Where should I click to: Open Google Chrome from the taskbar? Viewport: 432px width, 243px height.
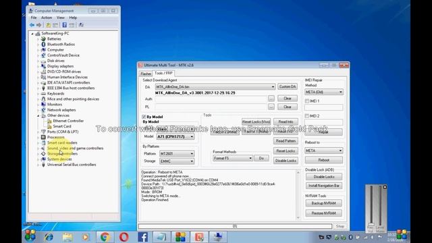105,237
